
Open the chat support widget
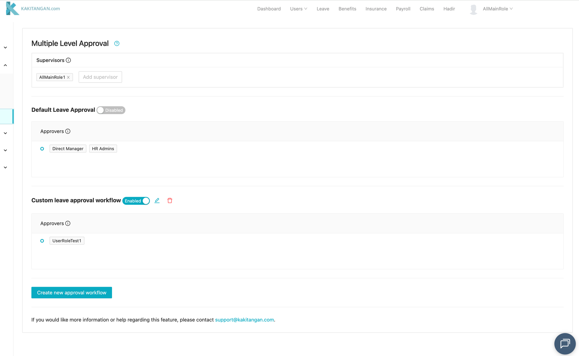click(x=565, y=344)
